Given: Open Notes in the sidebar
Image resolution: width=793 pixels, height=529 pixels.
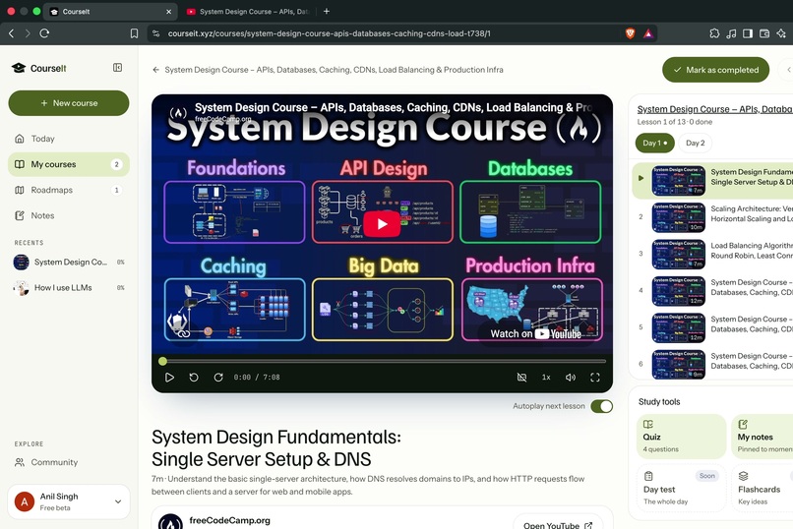Looking at the screenshot, I should click(x=69, y=215).
